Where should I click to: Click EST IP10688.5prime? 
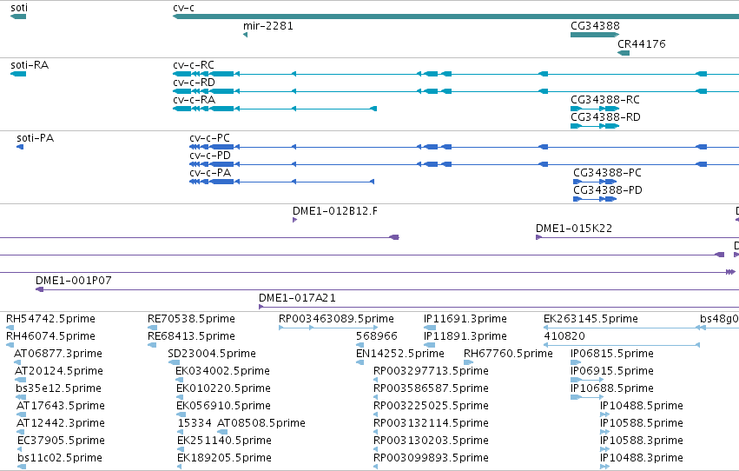tap(612, 388)
